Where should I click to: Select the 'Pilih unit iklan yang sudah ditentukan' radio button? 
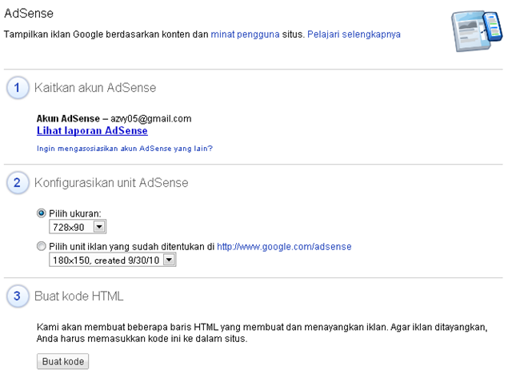(x=41, y=246)
